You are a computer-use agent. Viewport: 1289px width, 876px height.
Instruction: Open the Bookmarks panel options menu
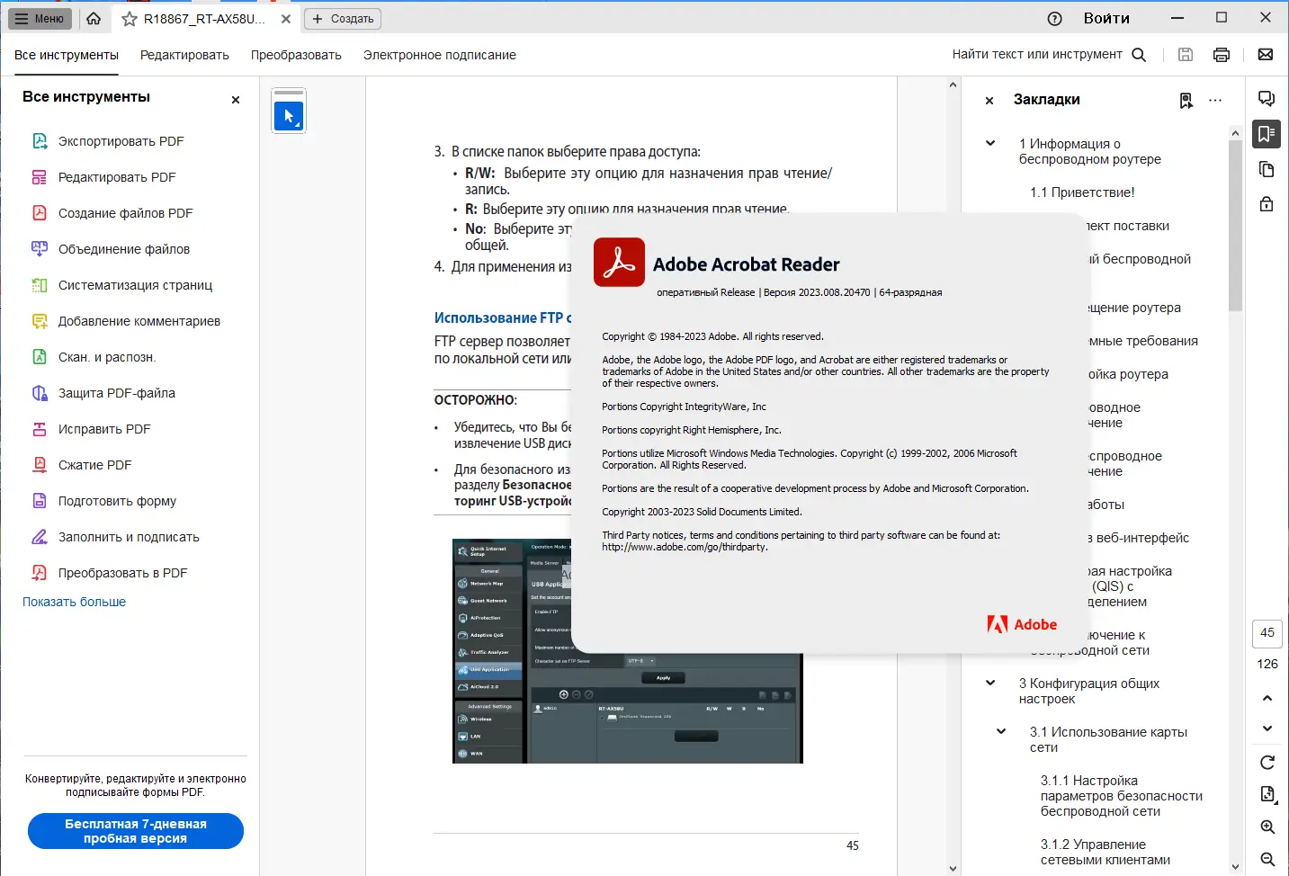(1215, 101)
